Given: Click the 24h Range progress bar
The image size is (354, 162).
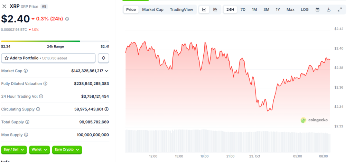Looking at the screenshot, I should (55, 41).
